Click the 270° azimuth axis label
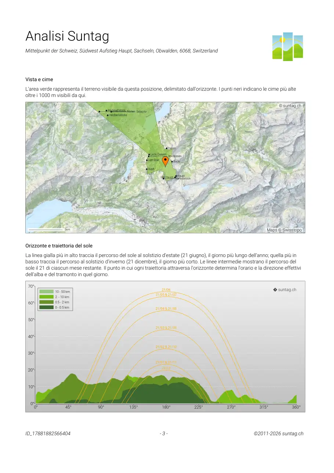334x473 pixels. coord(231,407)
